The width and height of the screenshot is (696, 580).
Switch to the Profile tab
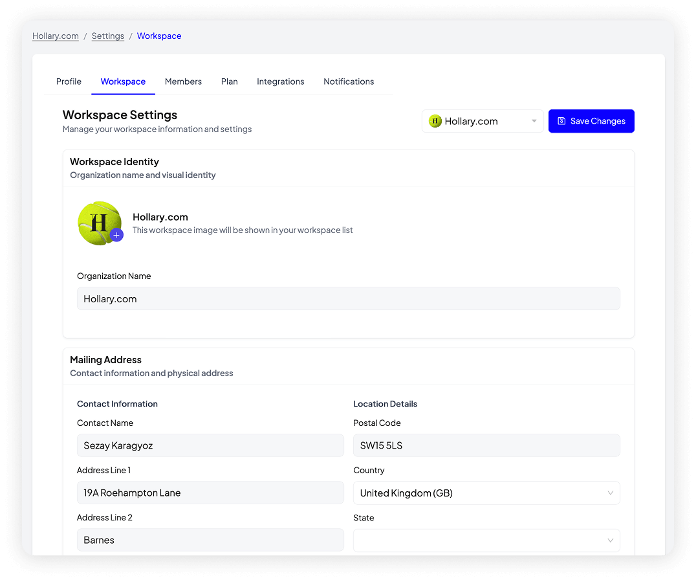[69, 82]
